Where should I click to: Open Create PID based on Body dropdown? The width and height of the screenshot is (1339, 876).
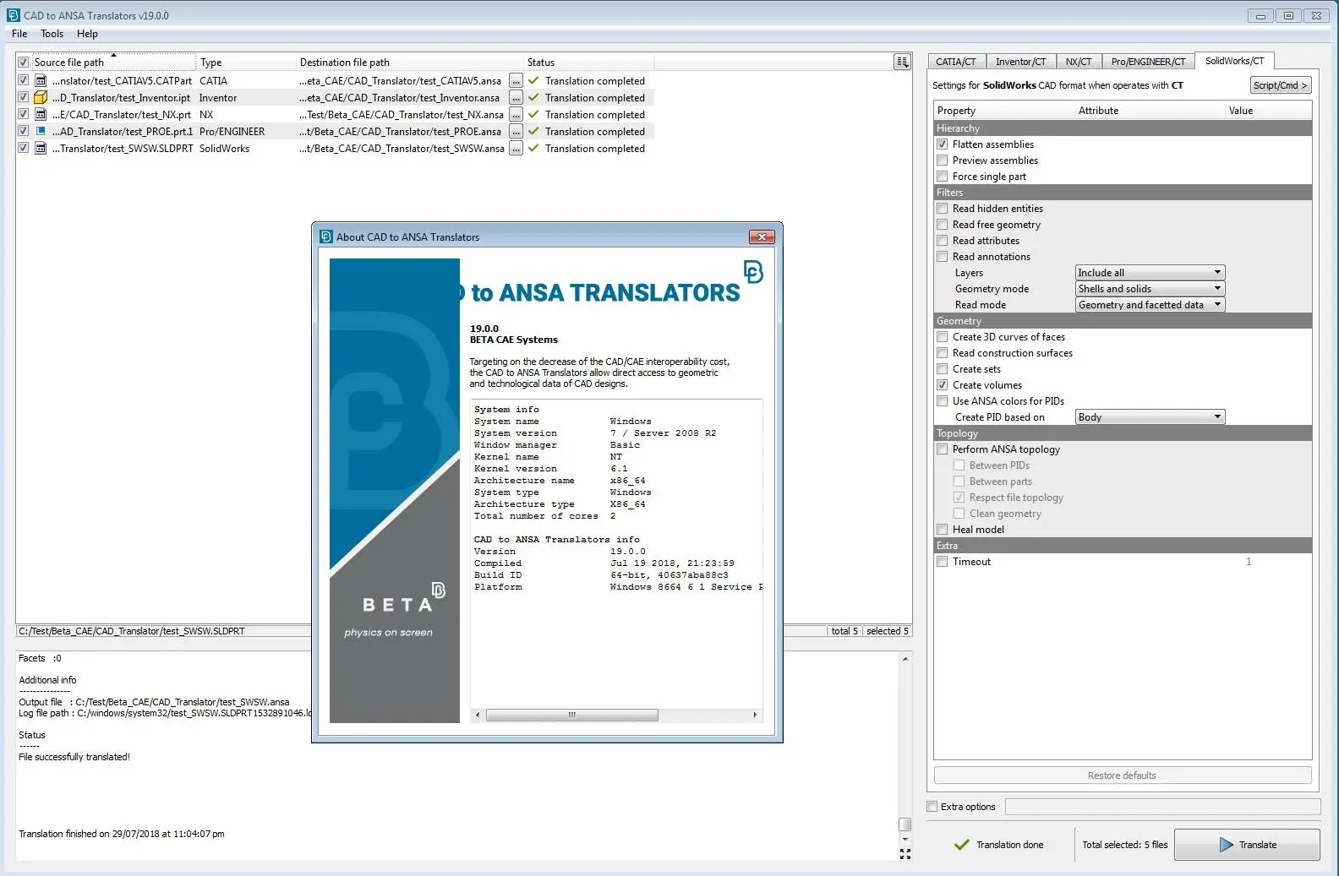[1150, 417]
